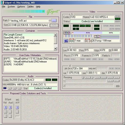Click the 1/1 file counter button
125x125 pixels.
[54, 25]
